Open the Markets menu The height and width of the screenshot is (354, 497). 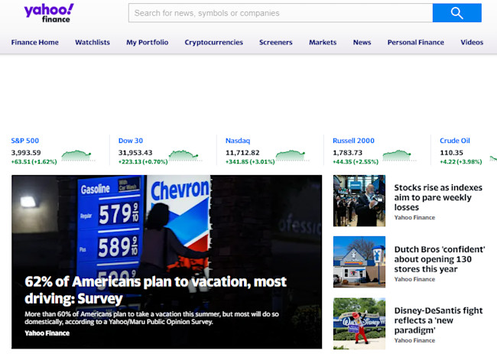323,42
